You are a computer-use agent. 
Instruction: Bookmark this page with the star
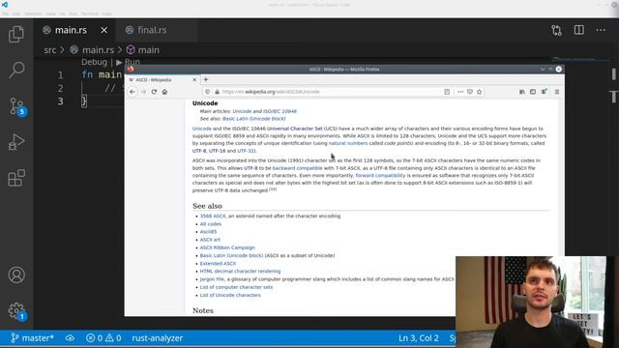coord(480,92)
